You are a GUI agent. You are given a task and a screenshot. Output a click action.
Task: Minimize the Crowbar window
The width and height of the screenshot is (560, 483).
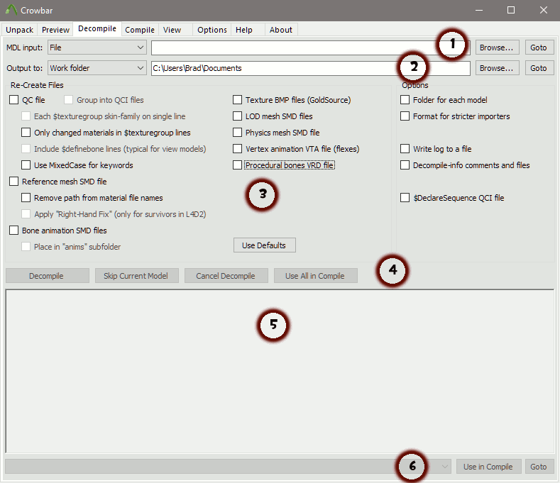pyautogui.click(x=479, y=11)
